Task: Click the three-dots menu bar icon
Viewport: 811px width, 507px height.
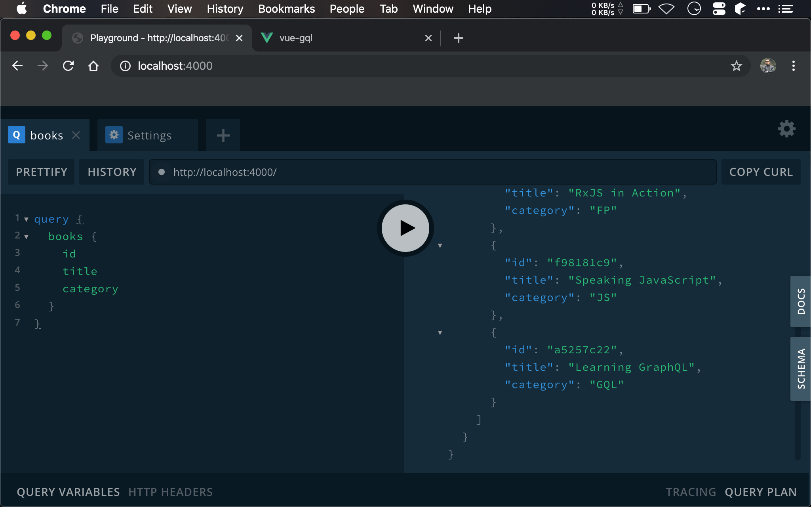Action: pos(763,9)
